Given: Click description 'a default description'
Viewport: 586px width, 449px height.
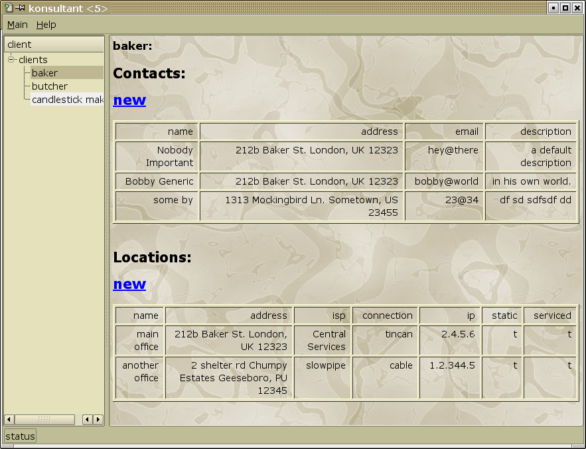Looking at the screenshot, I should [x=546, y=156].
